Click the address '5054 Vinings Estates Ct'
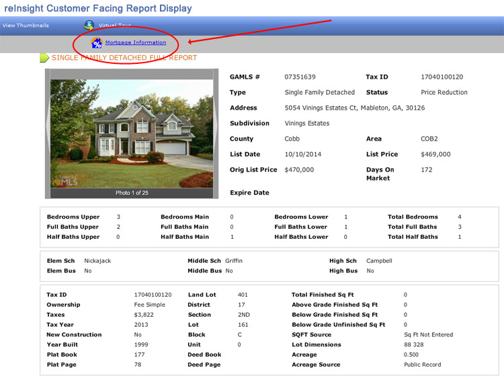The image size is (504, 378). tap(321, 108)
